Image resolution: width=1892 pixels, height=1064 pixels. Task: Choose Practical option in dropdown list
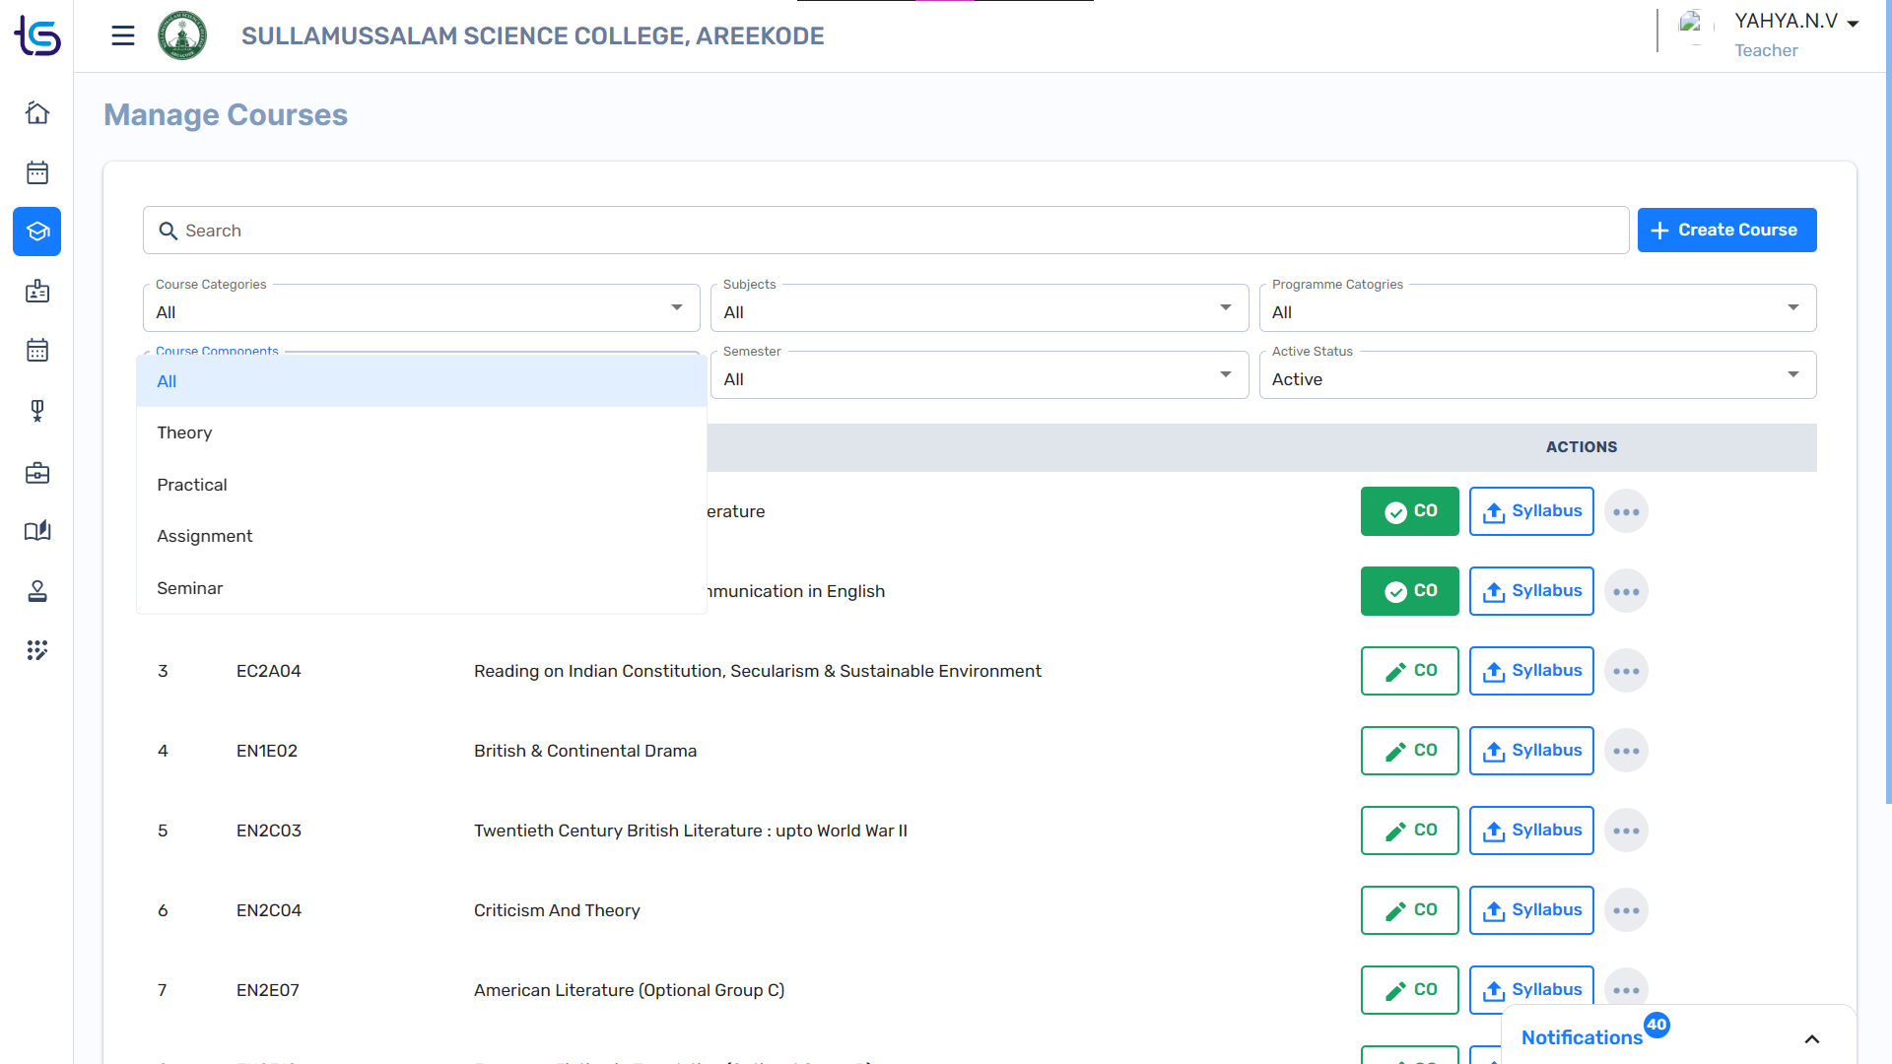coord(192,485)
